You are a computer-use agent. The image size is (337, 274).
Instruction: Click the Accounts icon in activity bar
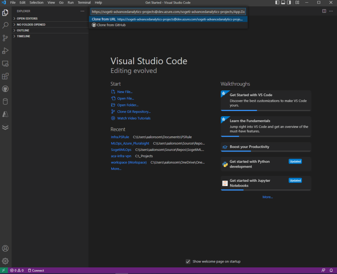pyautogui.click(x=5, y=248)
